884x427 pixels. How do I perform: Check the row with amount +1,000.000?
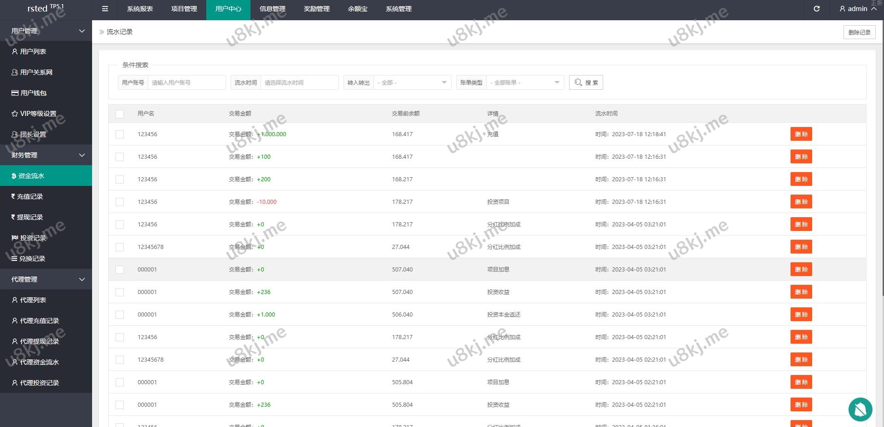[120, 134]
